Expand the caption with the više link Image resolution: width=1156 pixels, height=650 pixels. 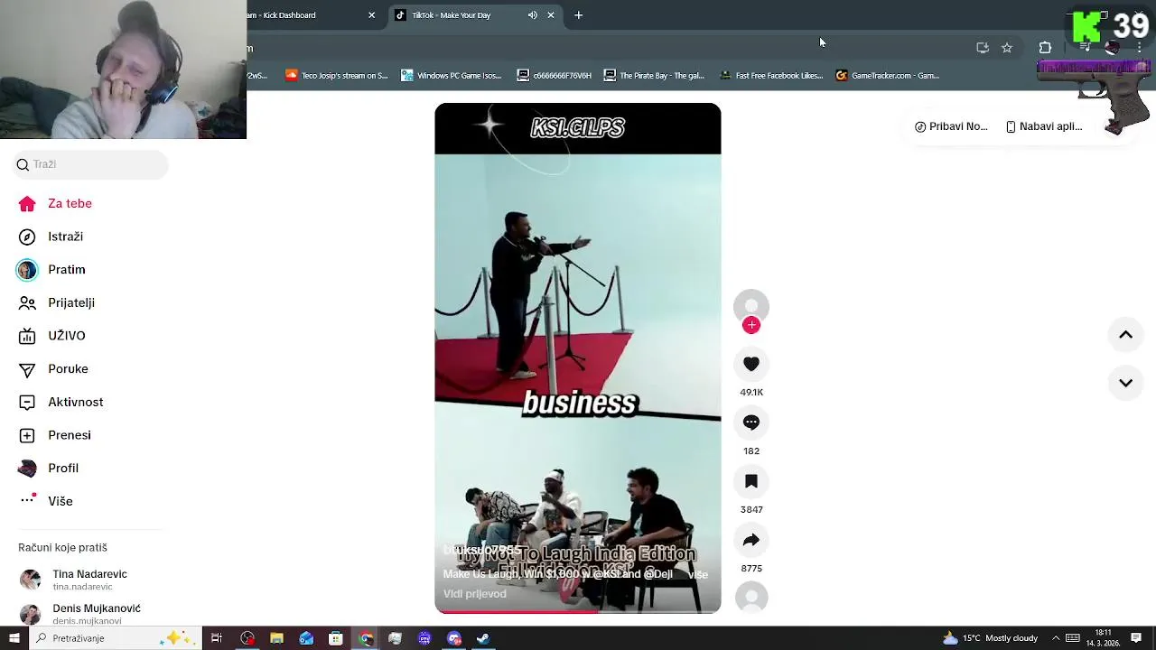[x=698, y=574]
